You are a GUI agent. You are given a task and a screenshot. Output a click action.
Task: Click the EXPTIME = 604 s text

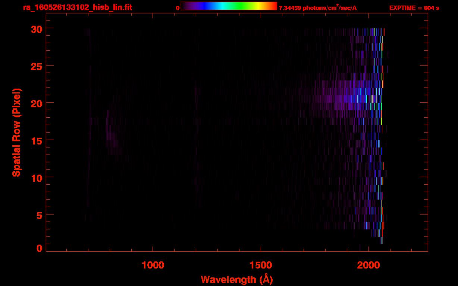[414, 8]
